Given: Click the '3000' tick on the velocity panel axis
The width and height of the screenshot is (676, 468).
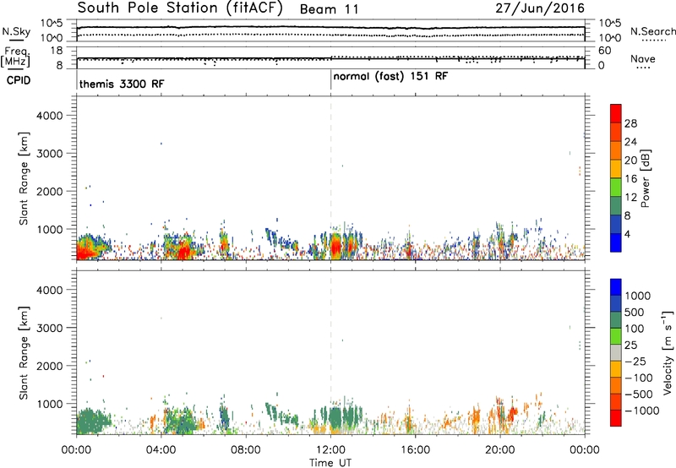Looking at the screenshot, I should click(x=50, y=328).
